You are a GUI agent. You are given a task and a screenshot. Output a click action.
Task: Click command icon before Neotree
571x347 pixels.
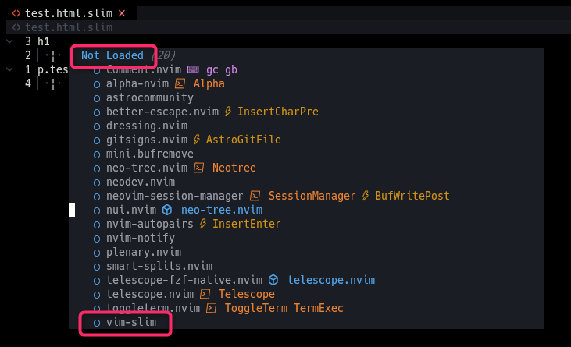pyautogui.click(x=198, y=168)
